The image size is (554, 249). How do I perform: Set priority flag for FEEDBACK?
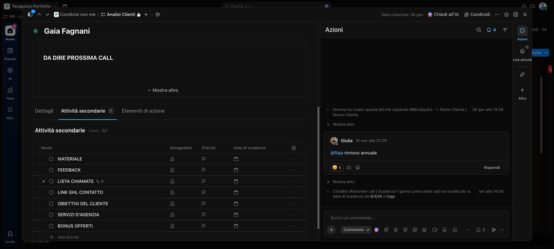204,170
